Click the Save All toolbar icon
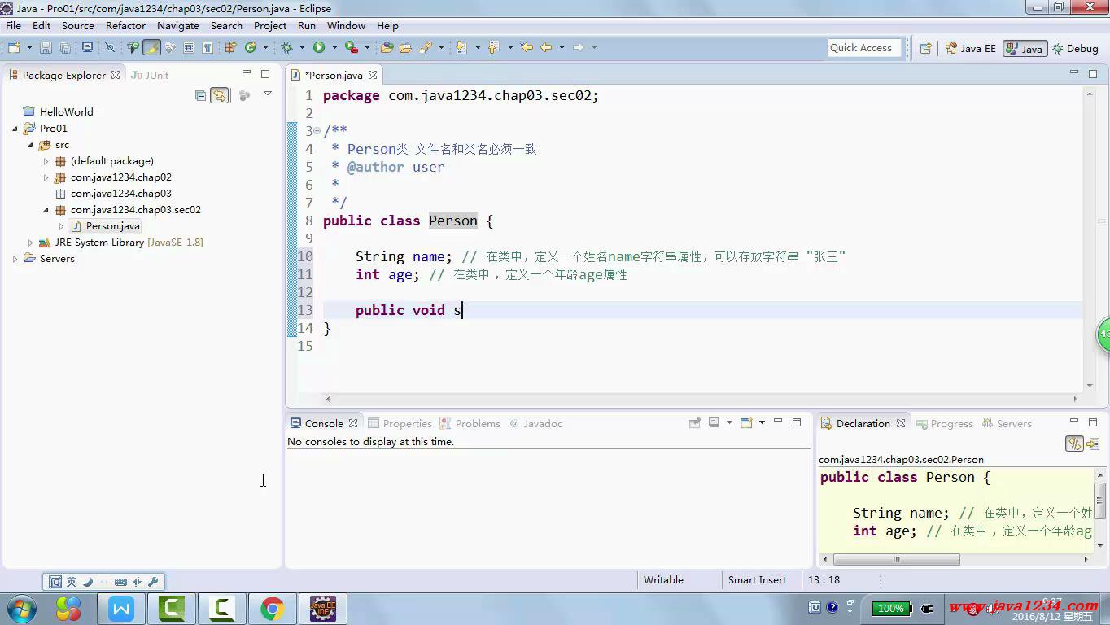Screen dimensions: 1110x625 click(64, 48)
